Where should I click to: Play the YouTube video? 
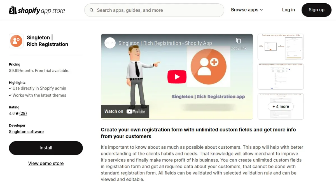pos(177,77)
